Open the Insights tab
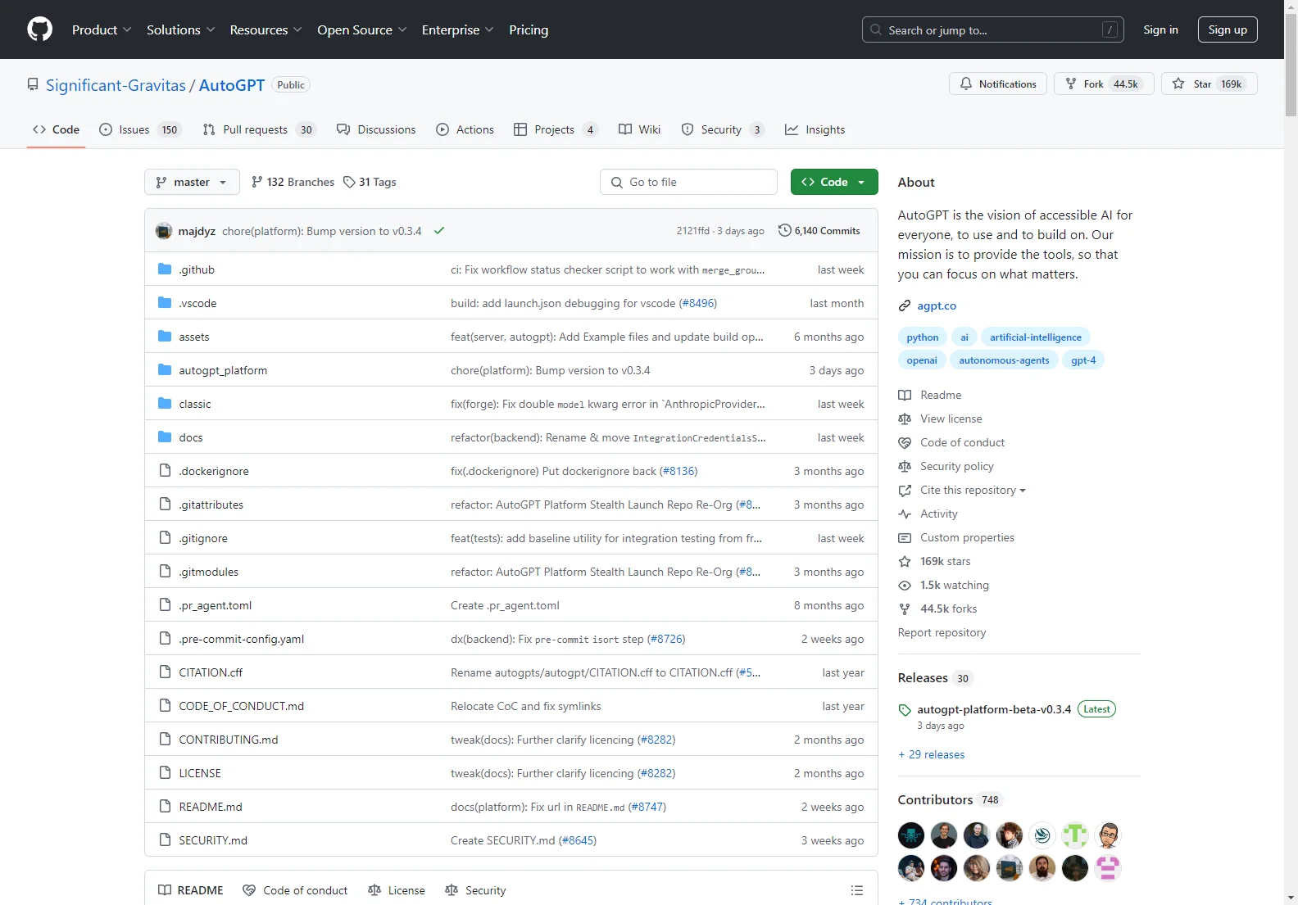The width and height of the screenshot is (1298, 905). pyautogui.click(x=815, y=129)
